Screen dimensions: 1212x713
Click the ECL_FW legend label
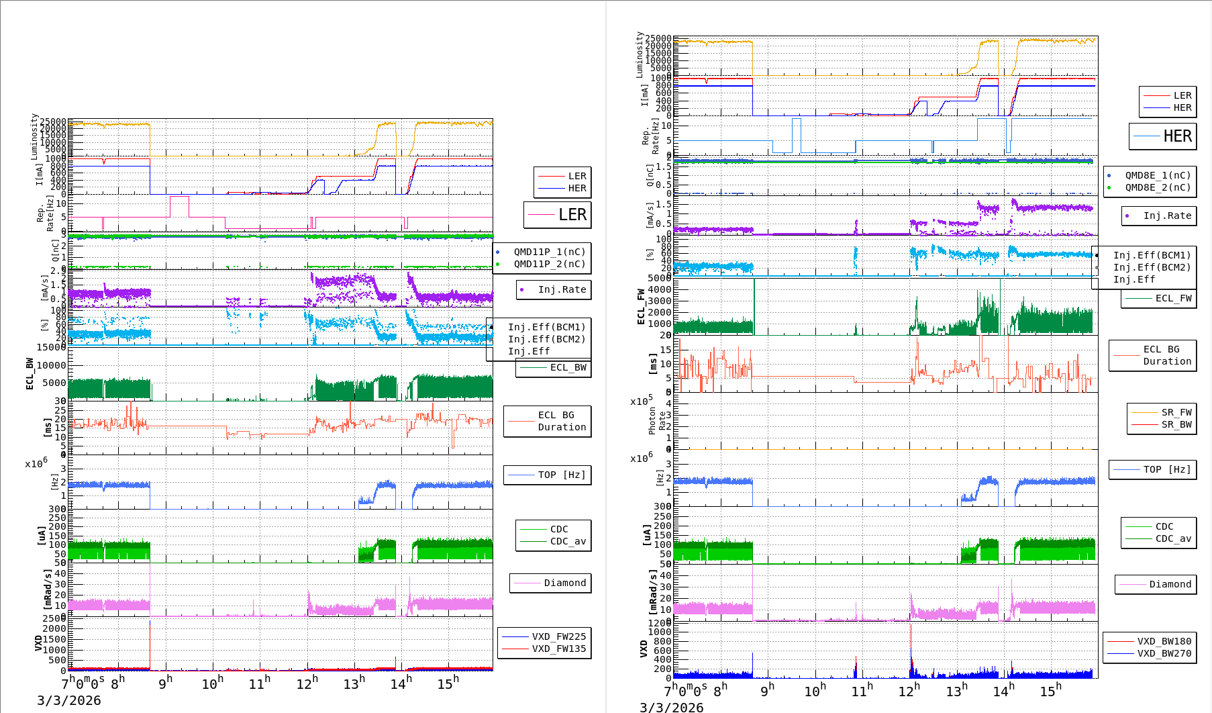click(x=1173, y=298)
